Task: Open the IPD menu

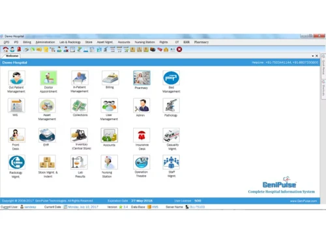Action: point(16,42)
